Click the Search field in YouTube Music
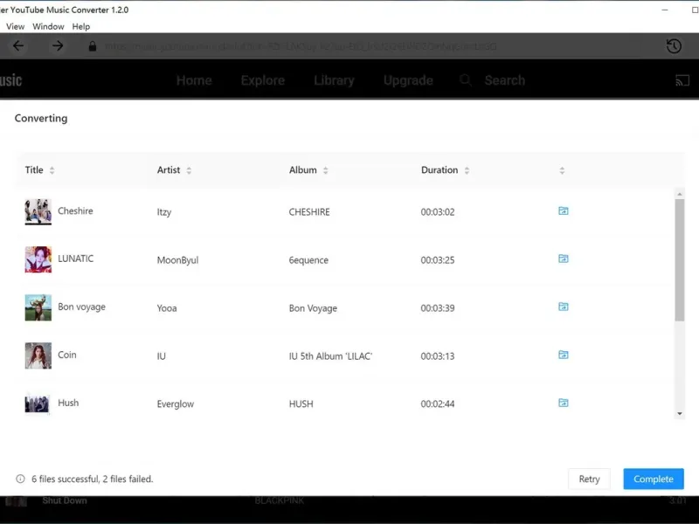This screenshot has height=524, width=699. click(505, 80)
